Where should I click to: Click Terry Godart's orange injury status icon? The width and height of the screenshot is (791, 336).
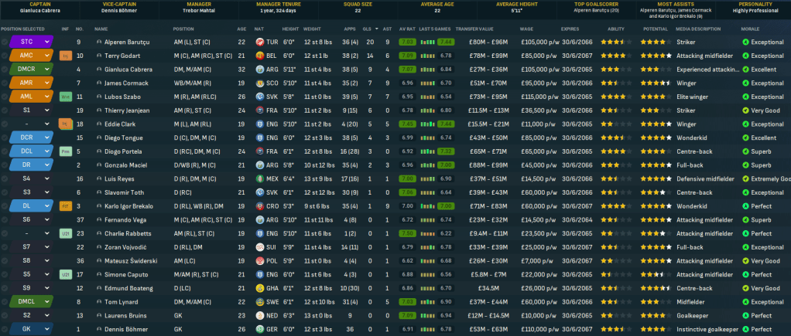(66, 56)
